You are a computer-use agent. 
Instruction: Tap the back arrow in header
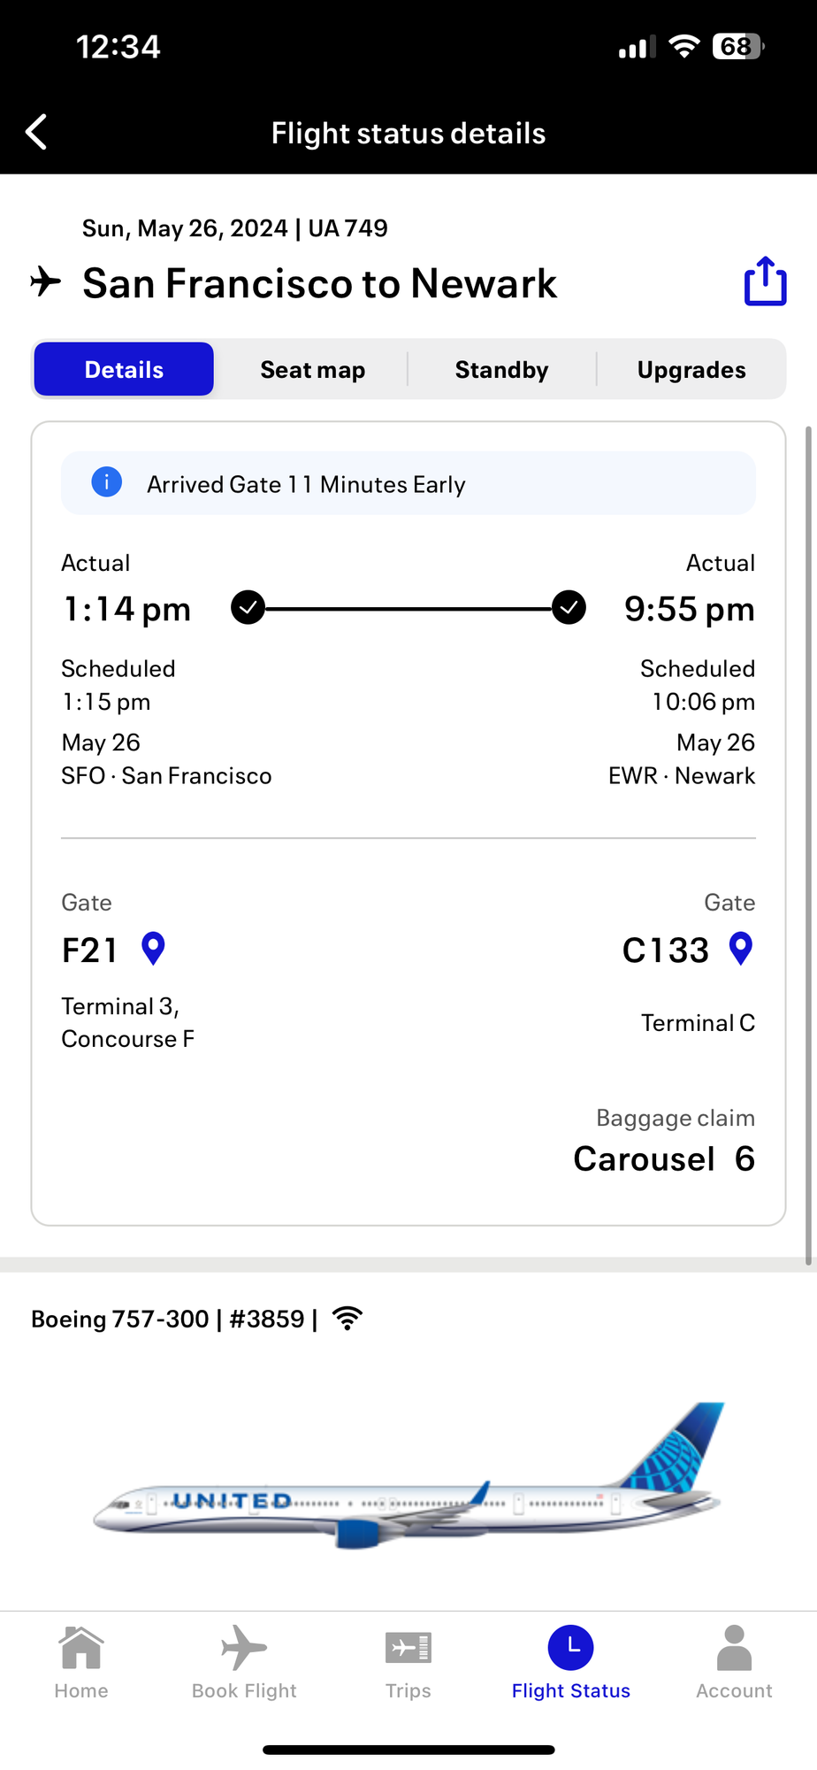click(36, 132)
